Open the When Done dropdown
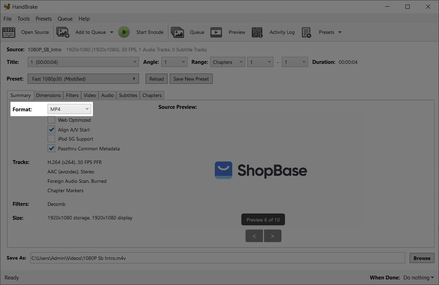Screen dimensions: 439x285 [x=418, y=278]
